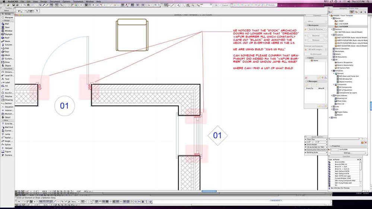Select the Elevation tool
The width and height of the screenshot is (372, 209).
[7, 107]
